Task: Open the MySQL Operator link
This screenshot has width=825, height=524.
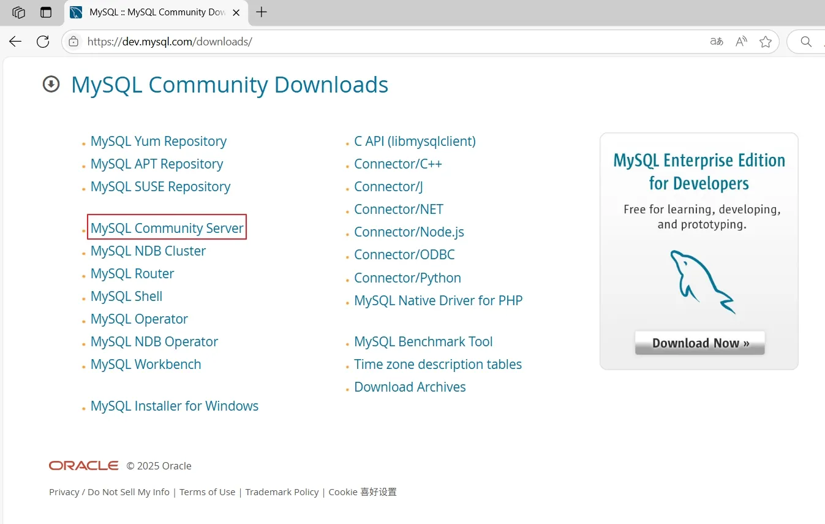Action: (139, 319)
